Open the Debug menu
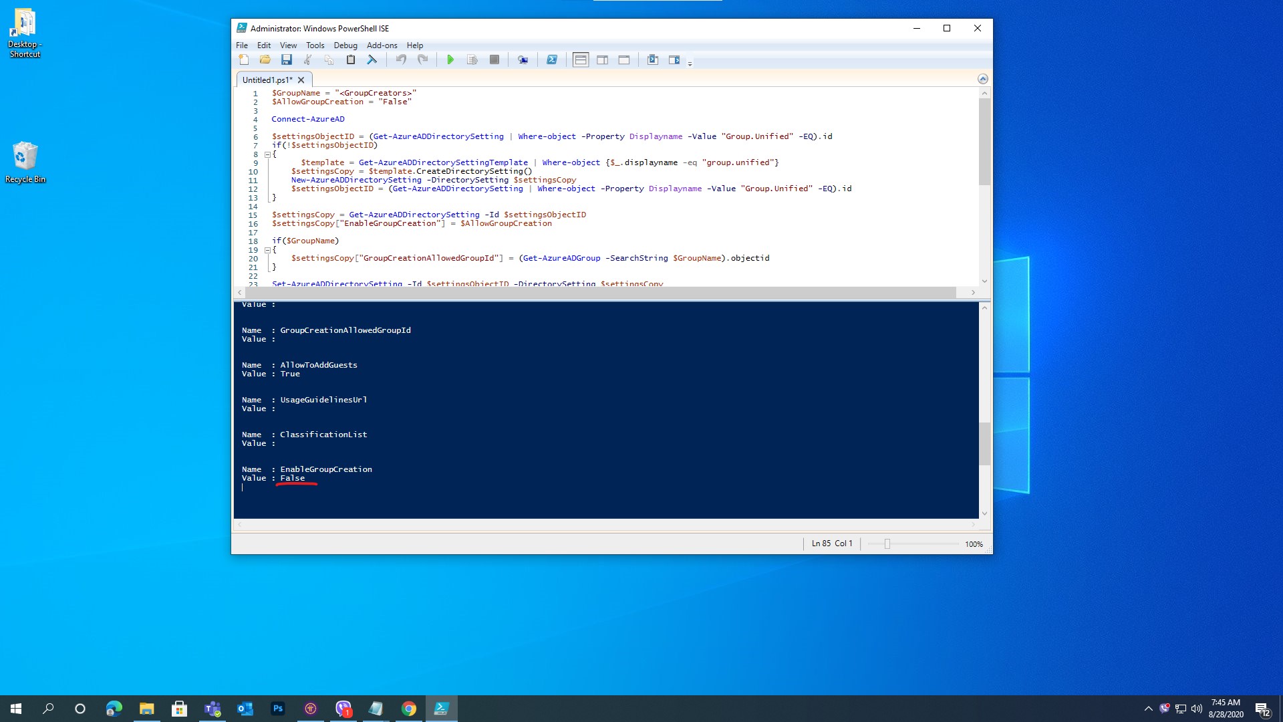This screenshot has height=722, width=1283. tap(345, 45)
